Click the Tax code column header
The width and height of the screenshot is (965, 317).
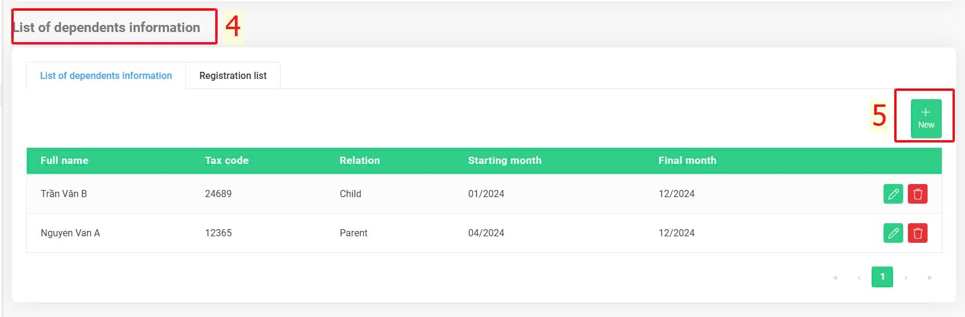(x=227, y=160)
